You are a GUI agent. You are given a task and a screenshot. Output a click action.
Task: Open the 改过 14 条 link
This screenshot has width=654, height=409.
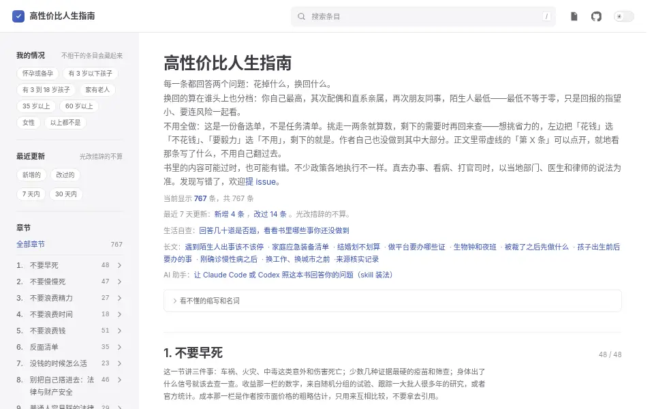(270, 214)
